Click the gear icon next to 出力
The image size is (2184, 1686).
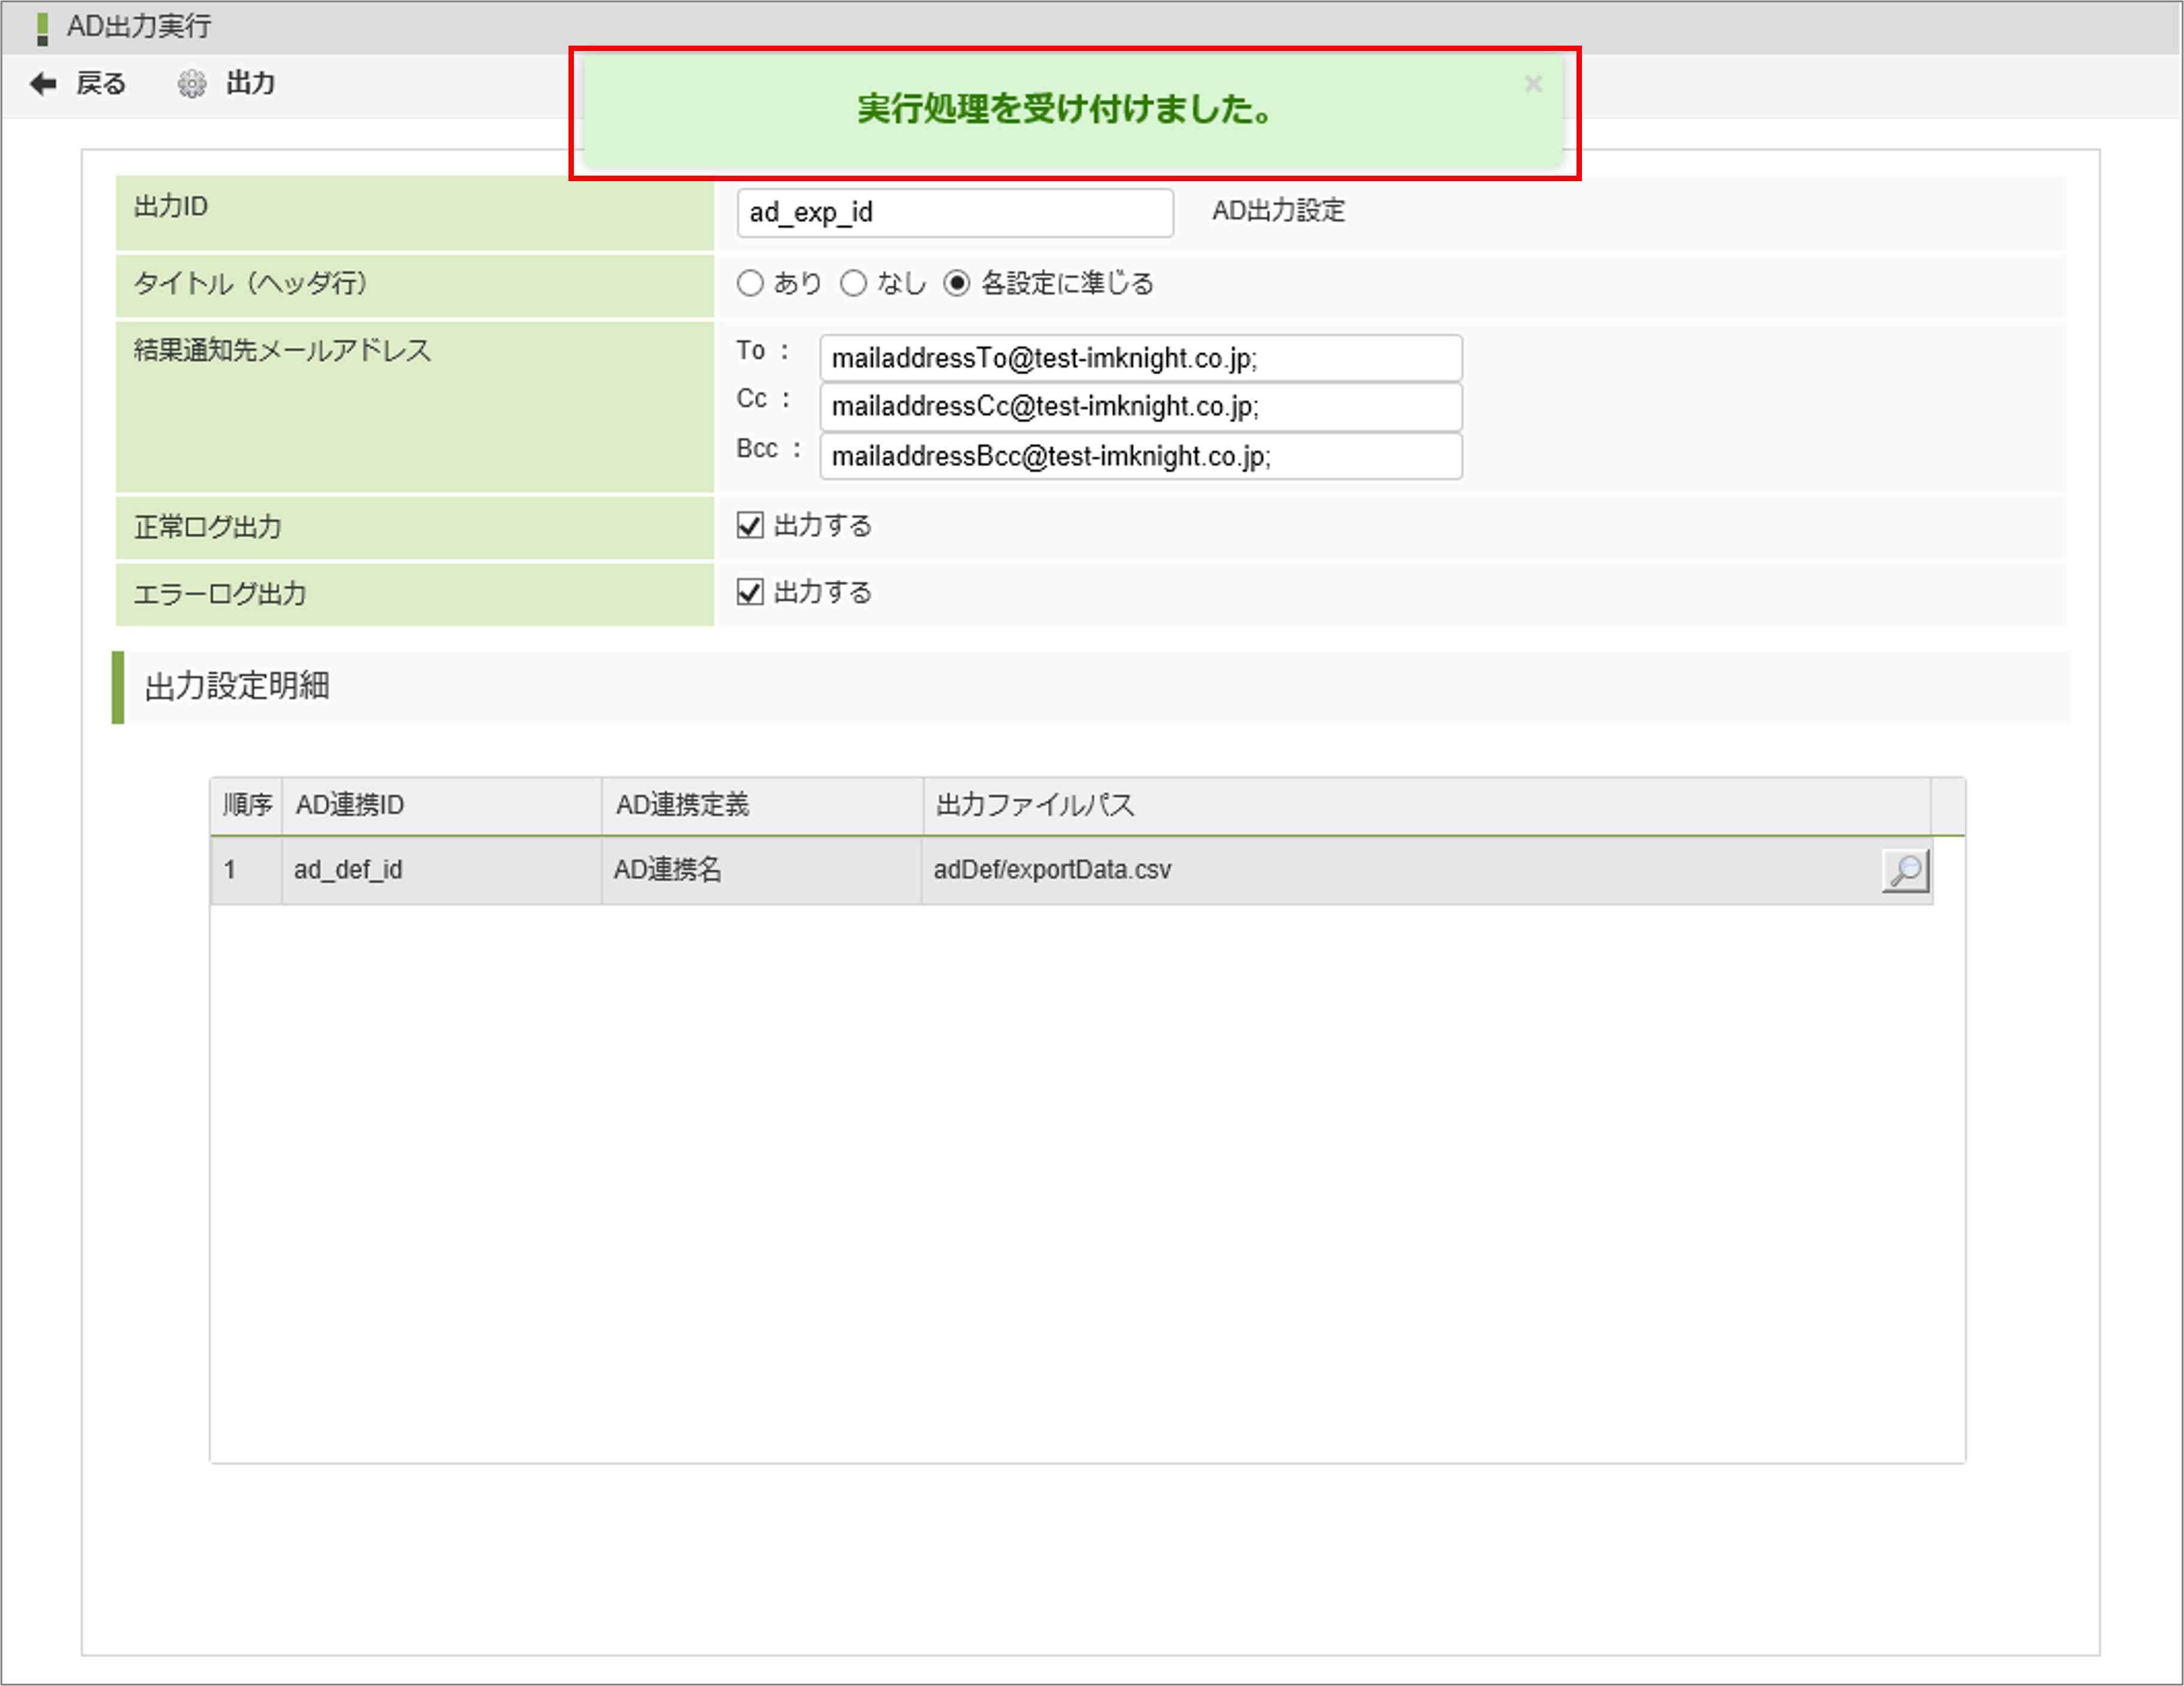click(x=191, y=84)
